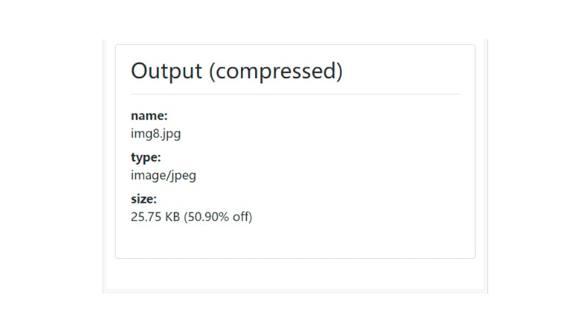Click the word (compressed) in the heading
The height and width of the screenshot is (334, 571).
tap(276, 71)
